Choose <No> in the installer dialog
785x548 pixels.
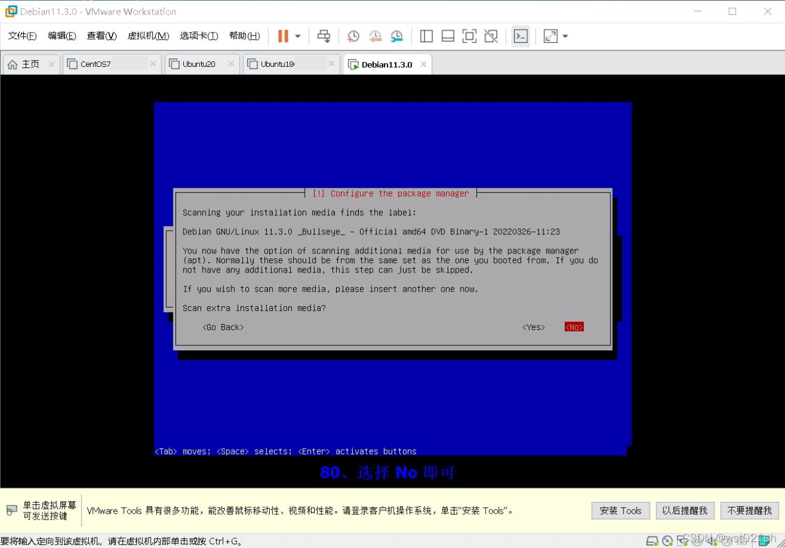[x=574, y=327]
